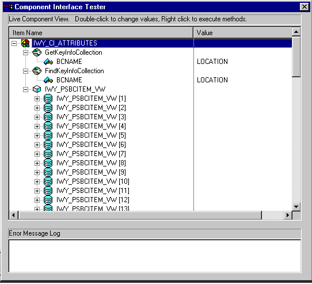Click the FindKeyInfoCollection globe icon

tap(37, 71)
